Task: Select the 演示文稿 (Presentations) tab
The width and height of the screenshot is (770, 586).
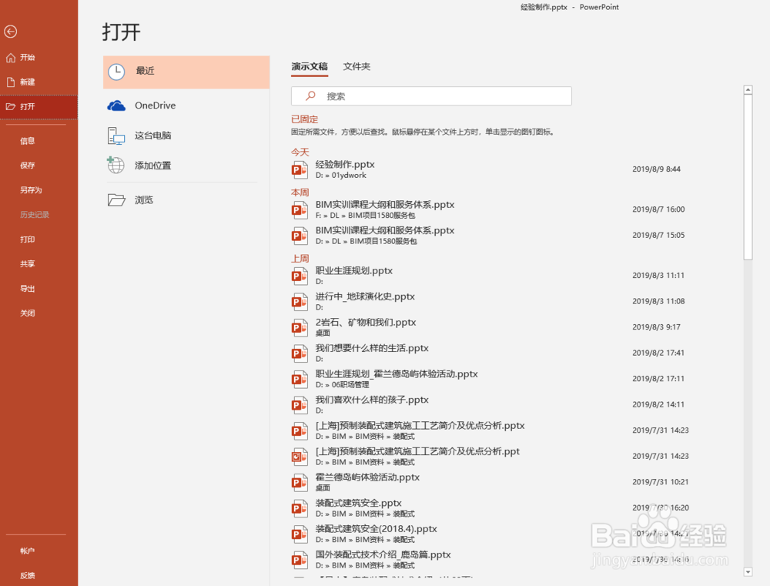Action: [310, 67]
